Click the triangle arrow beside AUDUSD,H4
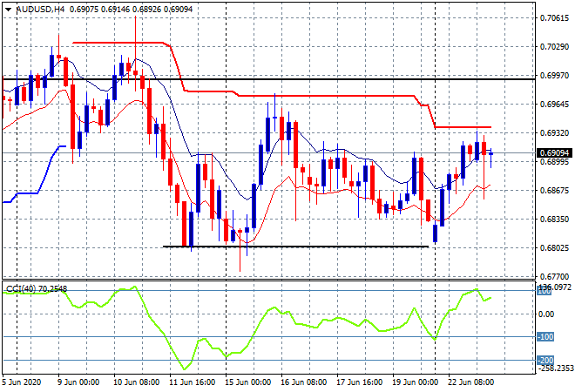Image resolution: width=575 pixels, height=392 pixels. [9, 10]
